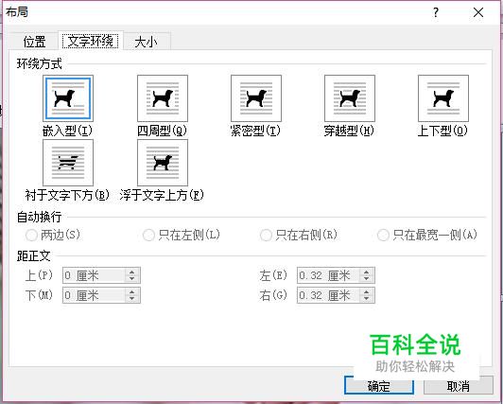Decrease the 下(M) value with down arrow
Screen dimensions: 503x404
(131, 299)
